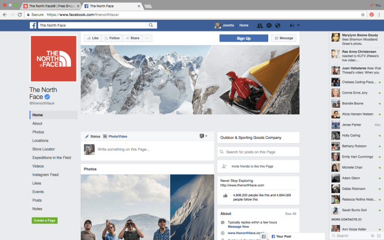Screen dimensions: 384x240
Task: Open the Messenger messages icon
Action: click(269, 25)
